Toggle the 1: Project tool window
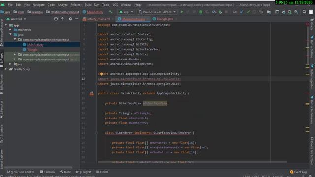315x177 pixels. [2, 59]
